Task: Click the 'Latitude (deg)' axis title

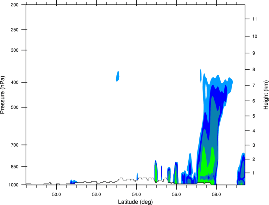Action: (135, 202)
